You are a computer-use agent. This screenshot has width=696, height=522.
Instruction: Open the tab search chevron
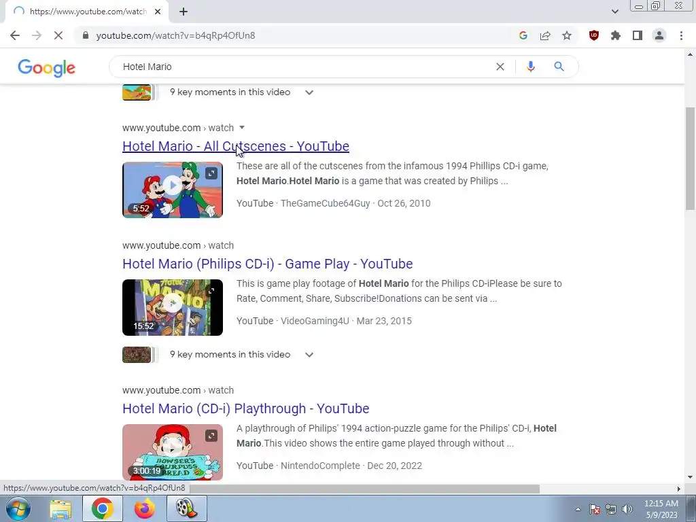point(614,12)
